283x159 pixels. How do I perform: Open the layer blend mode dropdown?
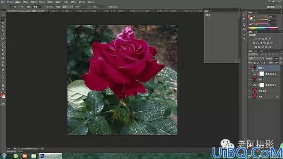(x=256, y=59)
